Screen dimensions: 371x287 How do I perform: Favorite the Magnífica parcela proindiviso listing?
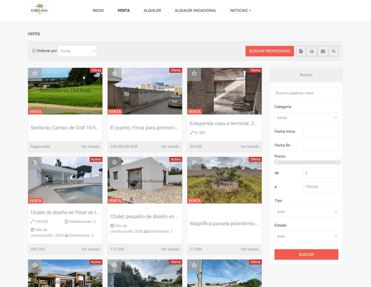pyautogui.click(x=194, y=162)
